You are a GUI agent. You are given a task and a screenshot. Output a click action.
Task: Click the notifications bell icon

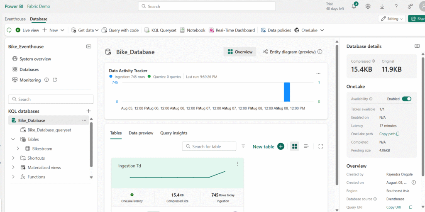click(354, 7)
